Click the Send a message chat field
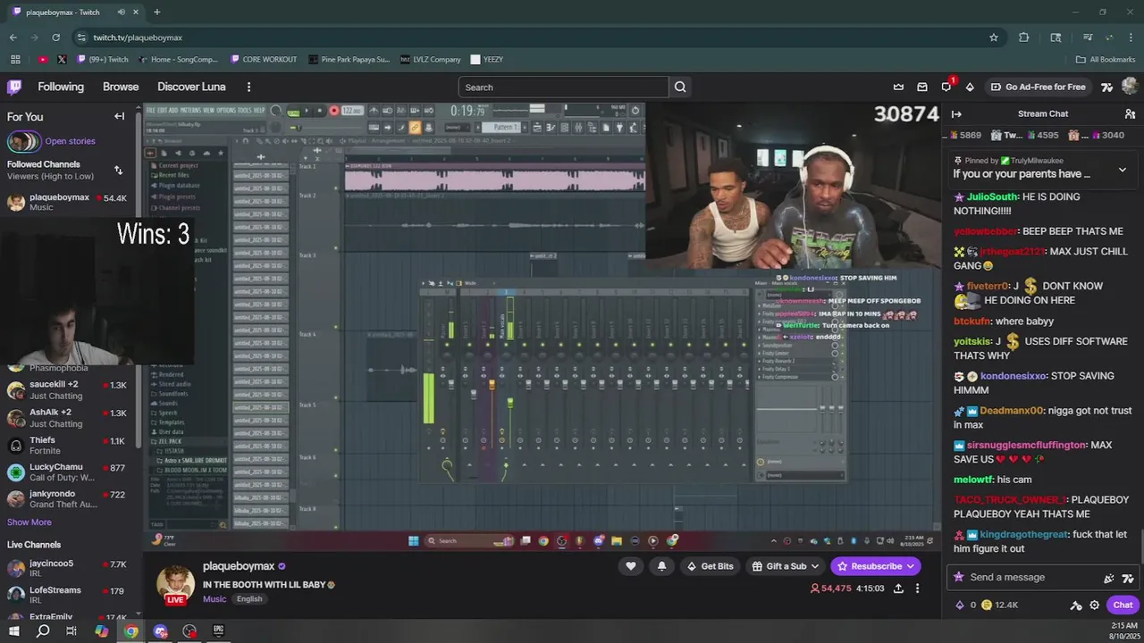This screenshot has height=643, width=1144. tap(1028, 577)
